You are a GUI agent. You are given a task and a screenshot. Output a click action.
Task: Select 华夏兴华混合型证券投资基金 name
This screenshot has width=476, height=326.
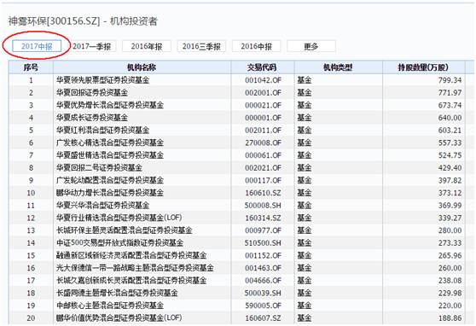click(x=102, y=206)
